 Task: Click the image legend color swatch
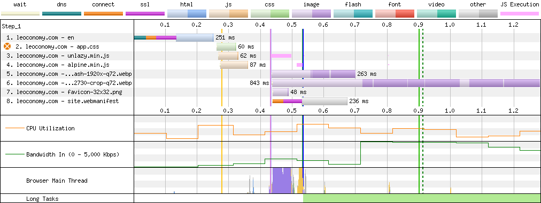coord(312,14)
